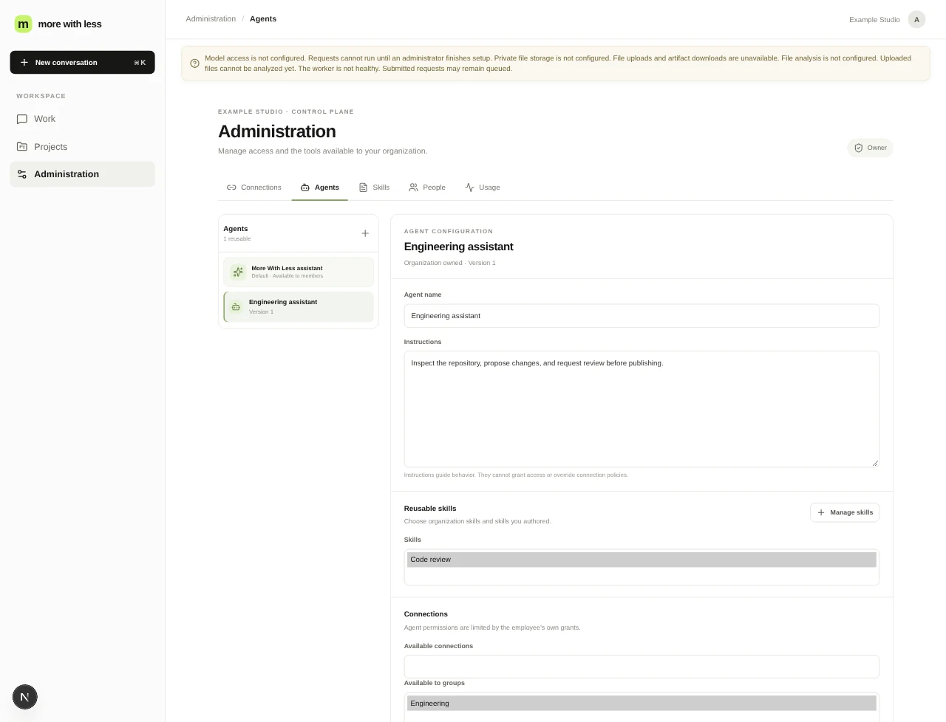The width and height of the screenshot is (946, 722).
Task: Click the users icon on People tab
Action: 414,188
